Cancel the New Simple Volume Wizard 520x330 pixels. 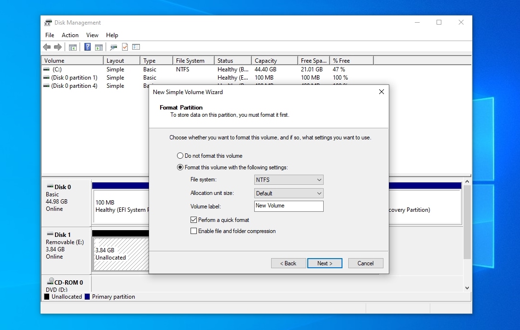pos(366,263)
